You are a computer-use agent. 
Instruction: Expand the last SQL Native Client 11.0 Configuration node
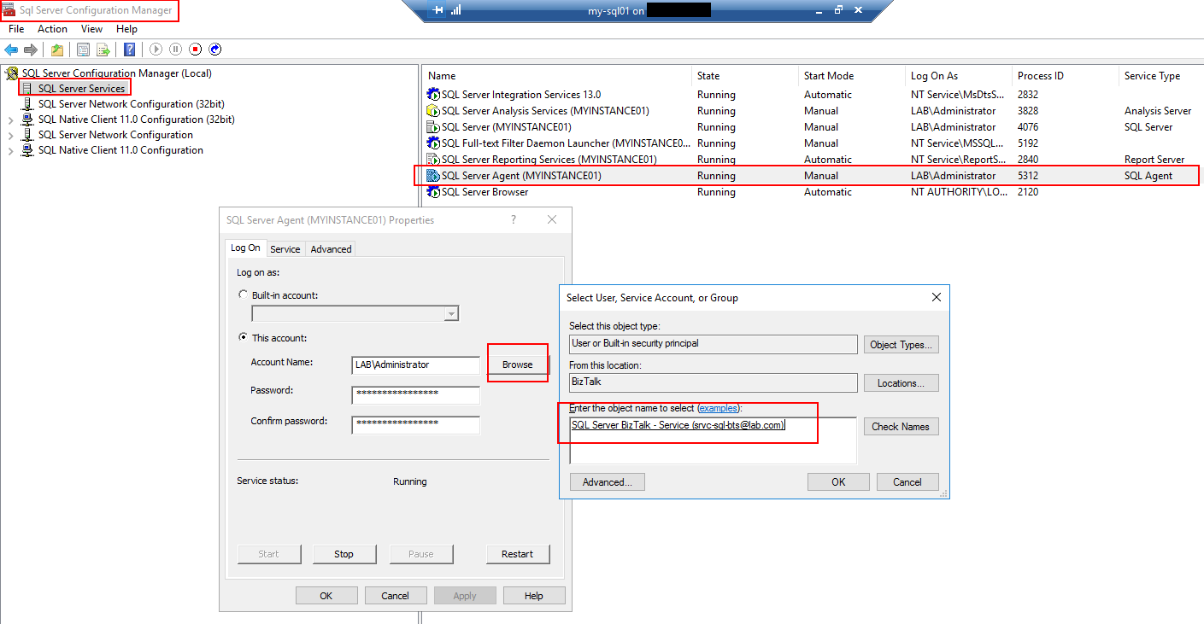pyautogui.click(x=11, y=150)
